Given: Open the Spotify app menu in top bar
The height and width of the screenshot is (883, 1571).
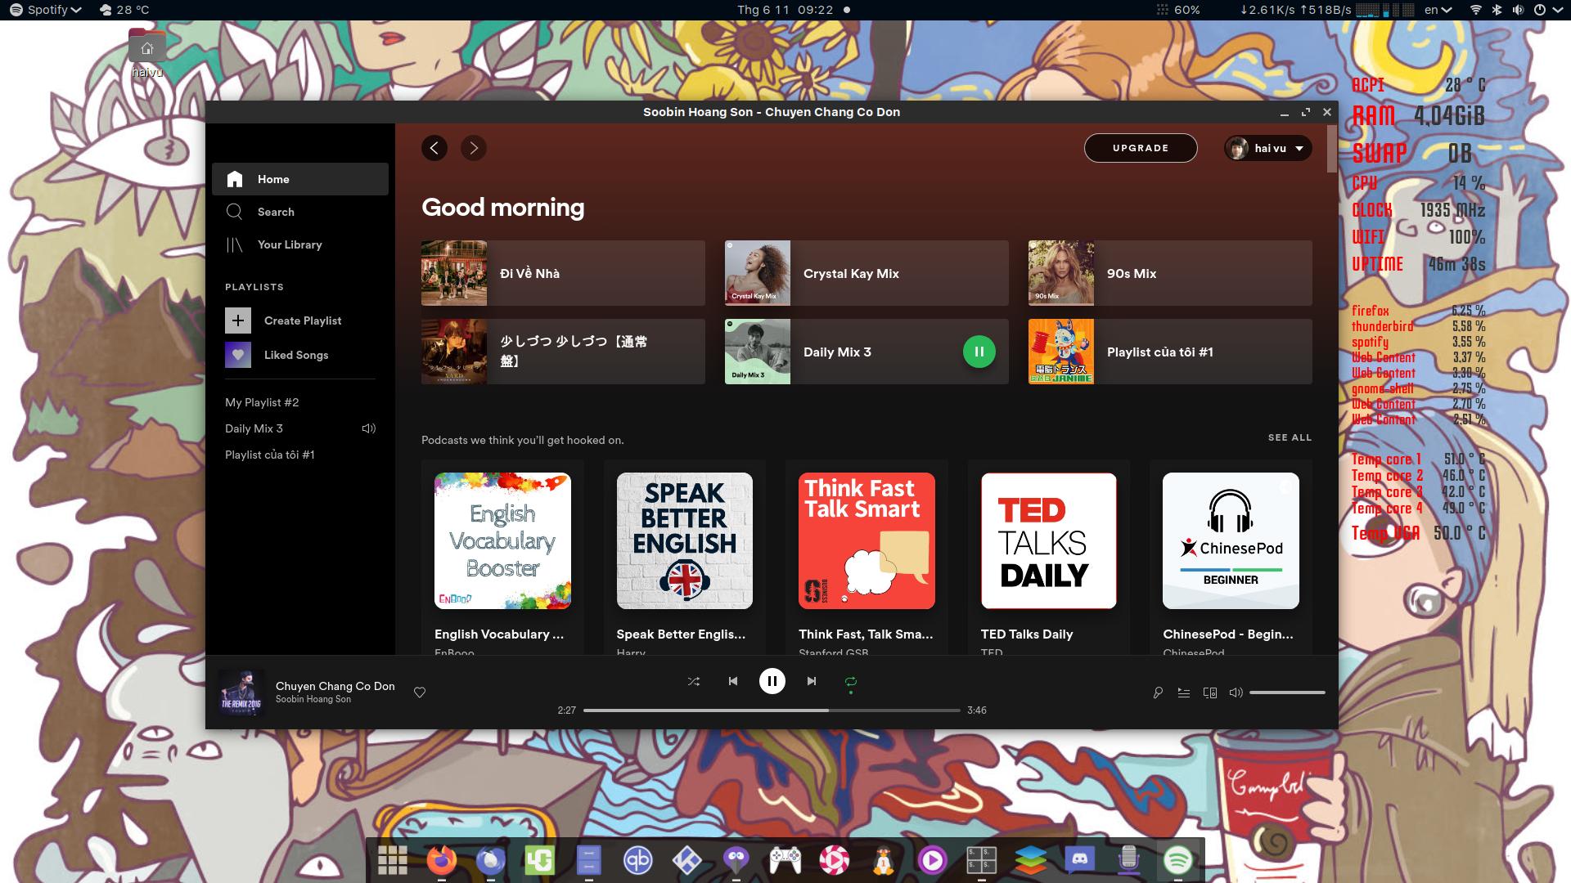Looking at the screenshot, I should 46,10.
